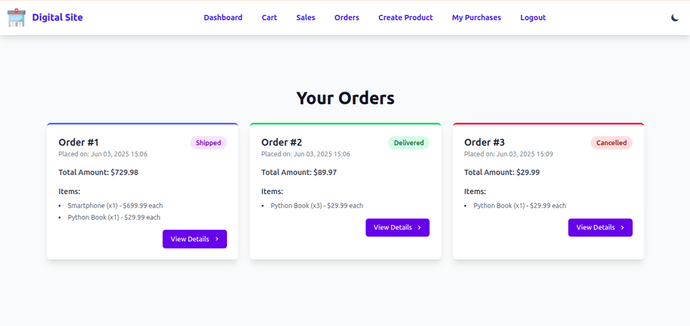Click the chevron arrow on Order #3's View Details

point(622,228)
